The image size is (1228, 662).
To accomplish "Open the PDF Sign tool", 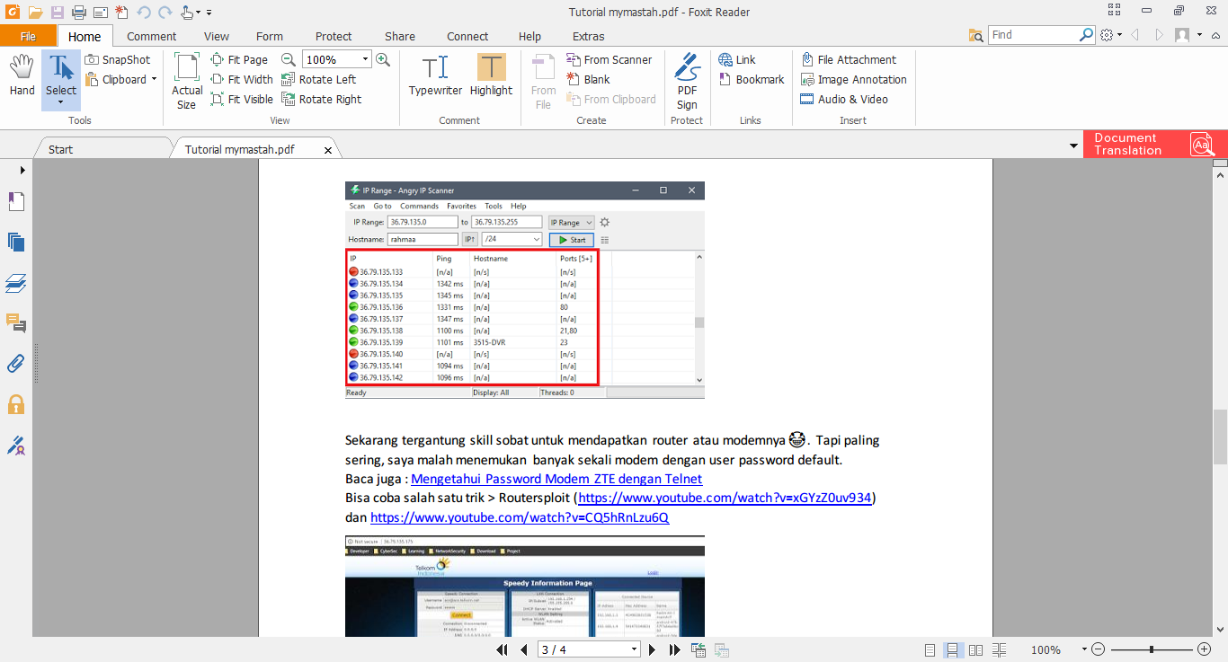I will [687, 81].
